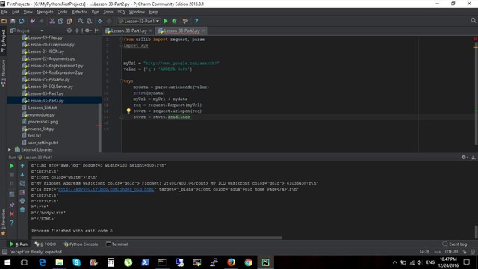
Task: Click the console horizontal scrollbar
Action: pyautogui.click(x=157, y=238)
